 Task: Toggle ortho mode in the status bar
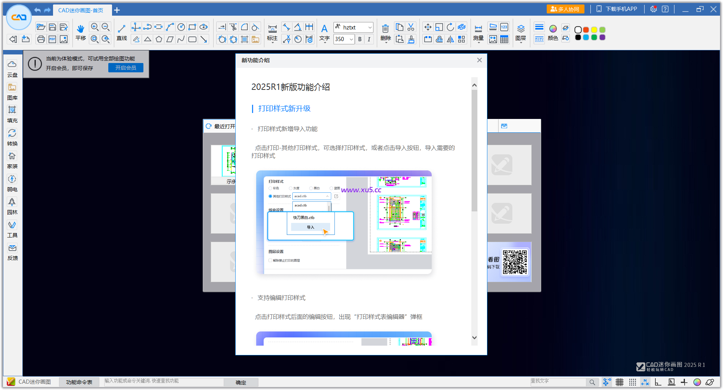[658, 382]
